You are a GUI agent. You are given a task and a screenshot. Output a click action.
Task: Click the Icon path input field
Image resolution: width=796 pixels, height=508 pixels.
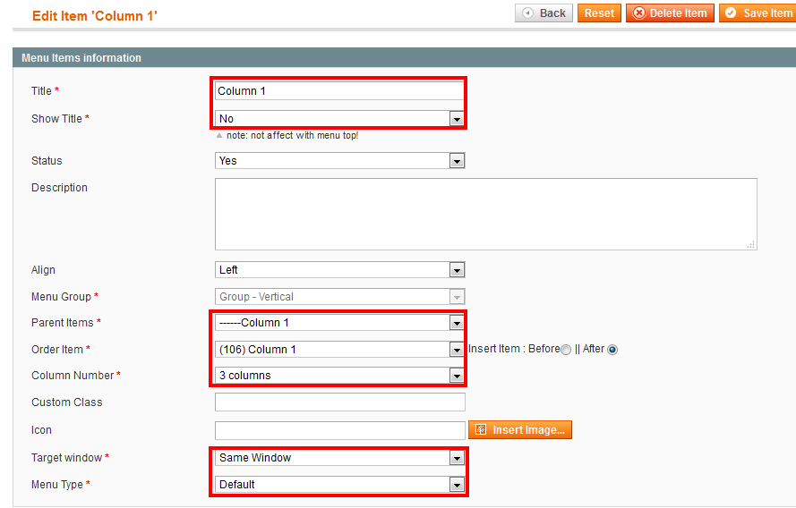339,430
